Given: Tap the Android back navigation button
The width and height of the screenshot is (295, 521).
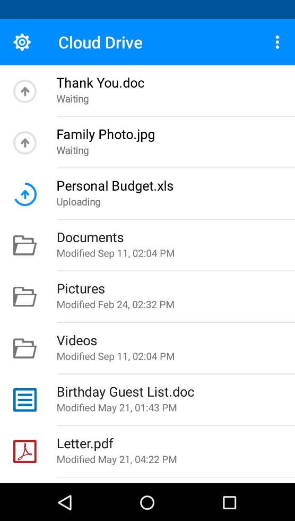Looking at the screenshot, I should tap(65, 502).
